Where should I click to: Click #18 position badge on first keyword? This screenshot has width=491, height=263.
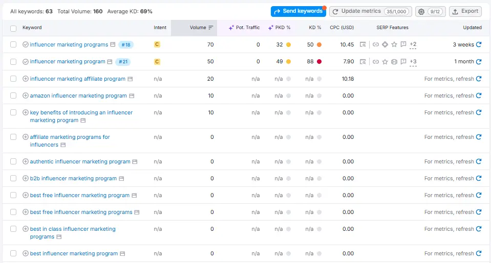(125, 45)
